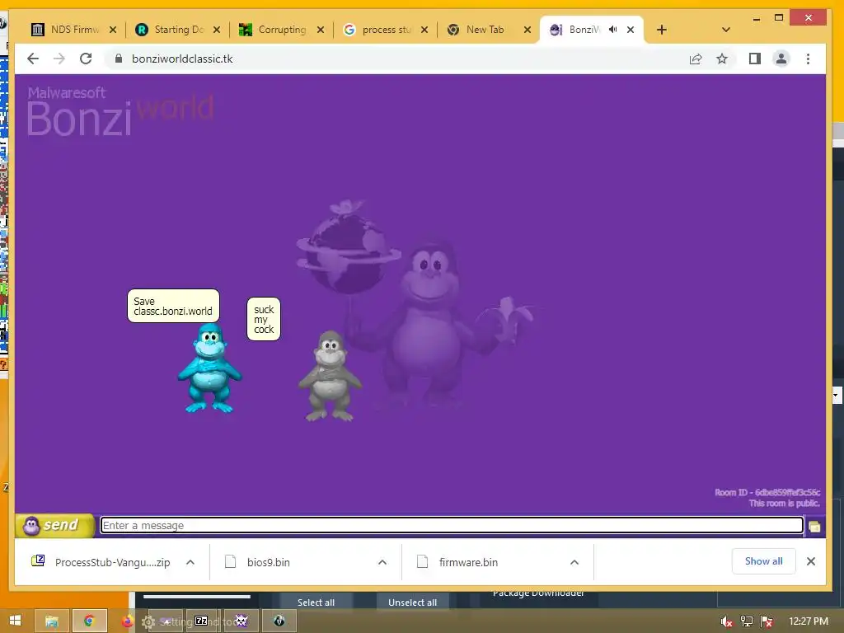Go back to the previous page
Viewport: 844px width, 633px height.
click(x=33, y=59)
